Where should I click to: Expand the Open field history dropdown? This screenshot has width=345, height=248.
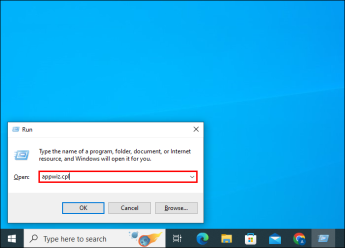(192, 176)
